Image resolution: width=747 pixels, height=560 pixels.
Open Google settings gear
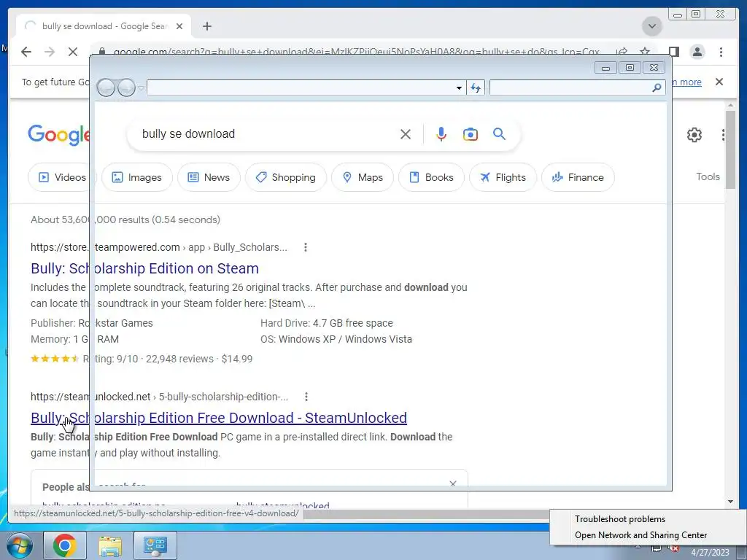tap(694, 135)
